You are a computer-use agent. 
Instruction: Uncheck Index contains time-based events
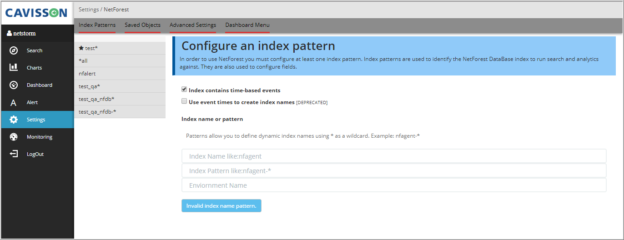click(x=184, y=90)
